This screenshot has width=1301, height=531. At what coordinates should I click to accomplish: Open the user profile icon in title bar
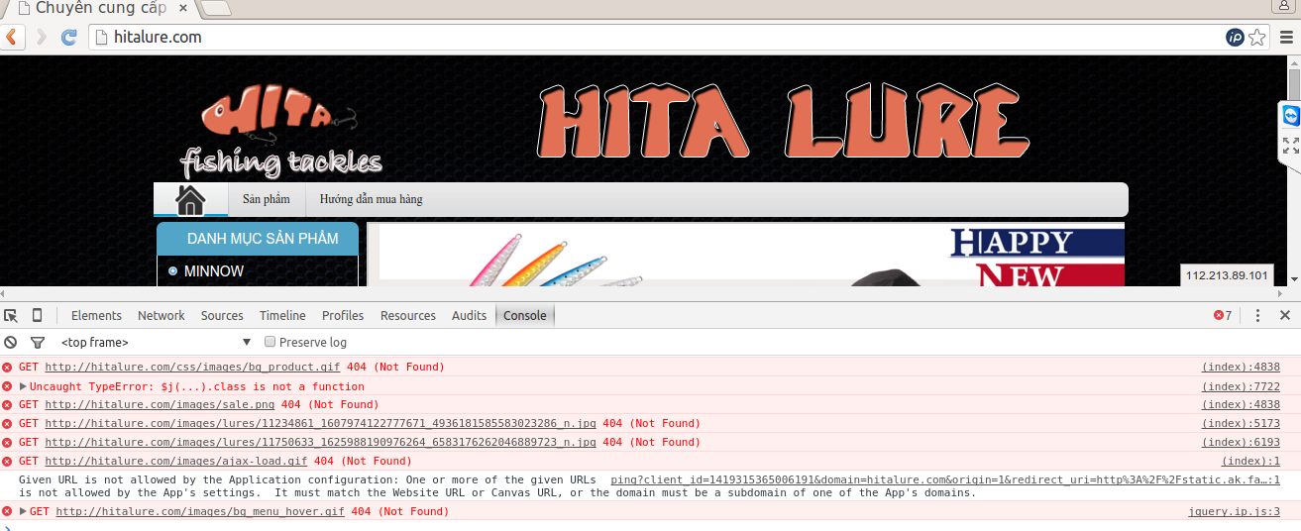pyautogui.click(x=1284, y=6)
